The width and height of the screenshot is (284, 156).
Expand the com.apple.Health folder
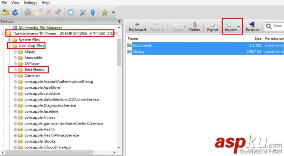[x=15, y=129]
